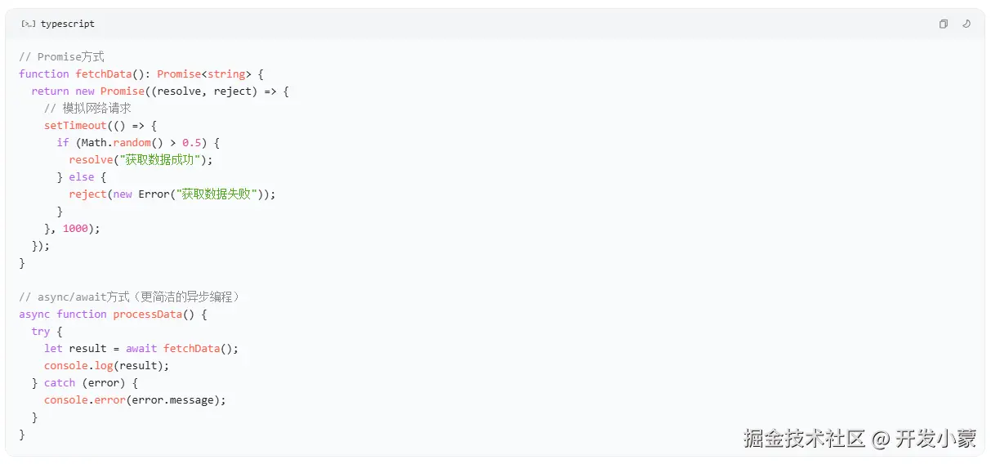991x464 pixels.
Task: Click the 掘金技术社区 watermark text
Action: (x=804, y=439)
